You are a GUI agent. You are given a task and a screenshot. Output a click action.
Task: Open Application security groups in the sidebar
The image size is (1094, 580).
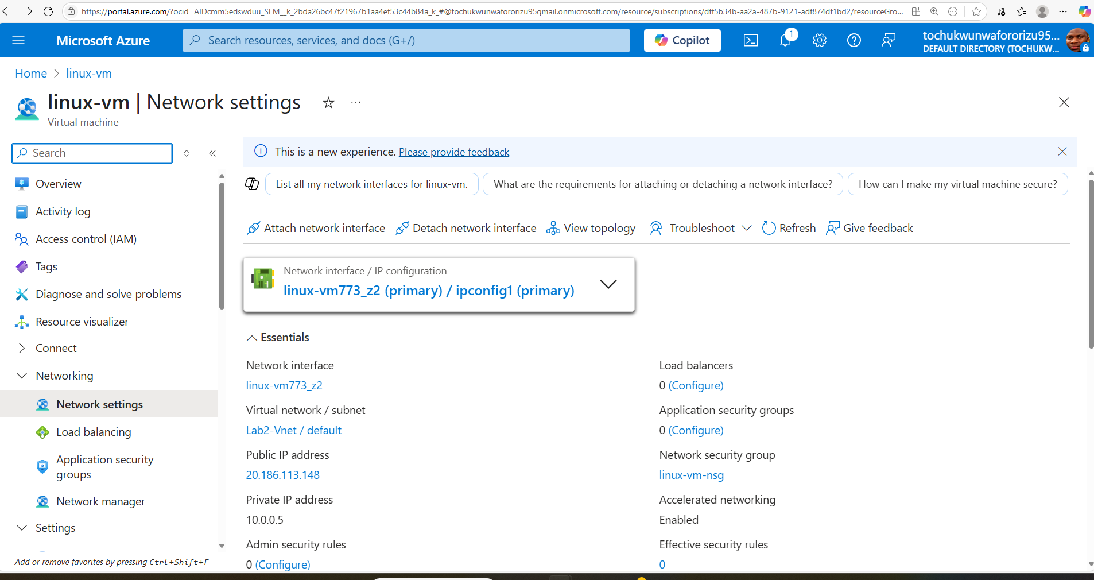[104, 467]
